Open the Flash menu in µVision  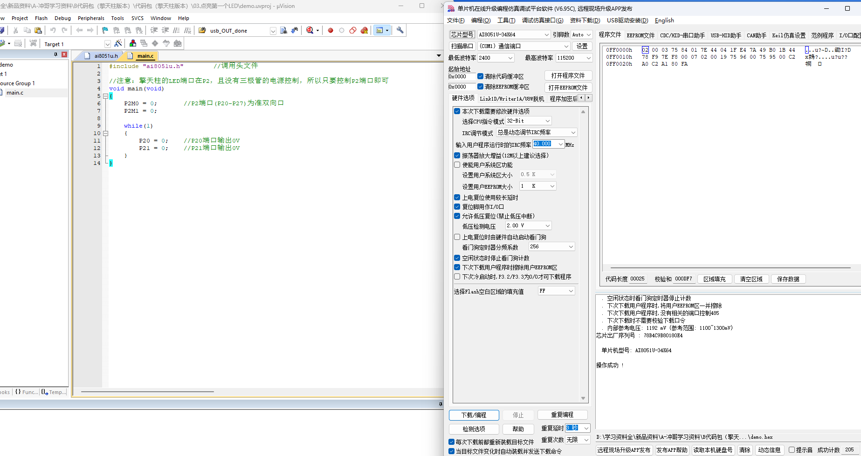[41, 18]
